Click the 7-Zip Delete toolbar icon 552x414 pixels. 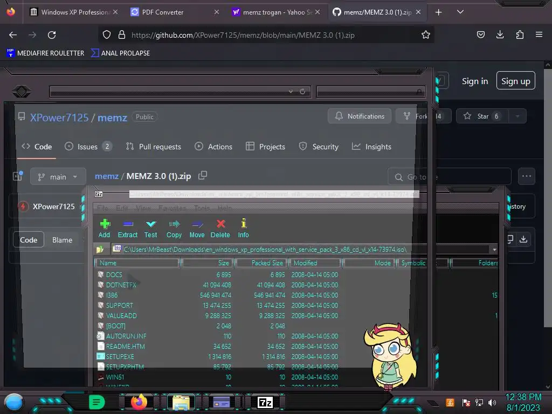[220, 228]
